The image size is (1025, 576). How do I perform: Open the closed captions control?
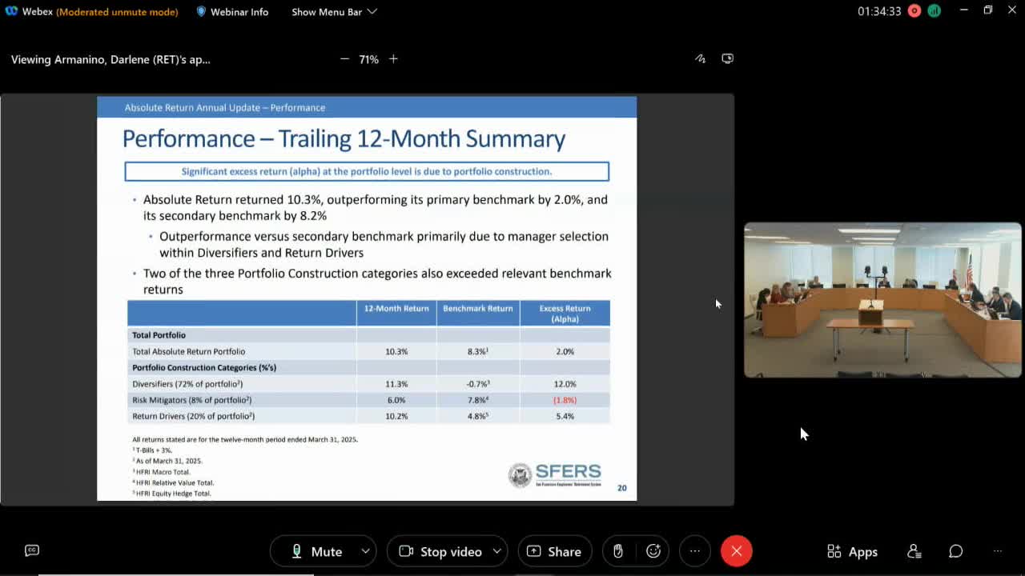click(x=32, y=550)
